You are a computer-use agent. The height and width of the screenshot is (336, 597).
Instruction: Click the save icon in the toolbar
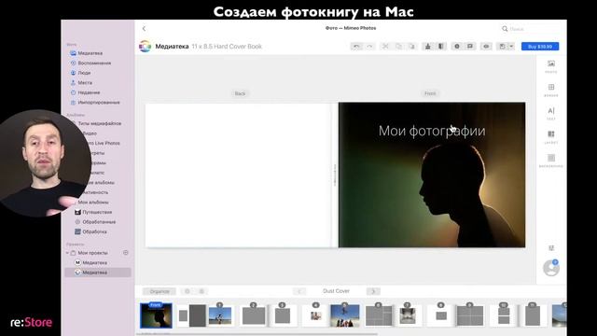pyautogui.click(x=502, y=47)
